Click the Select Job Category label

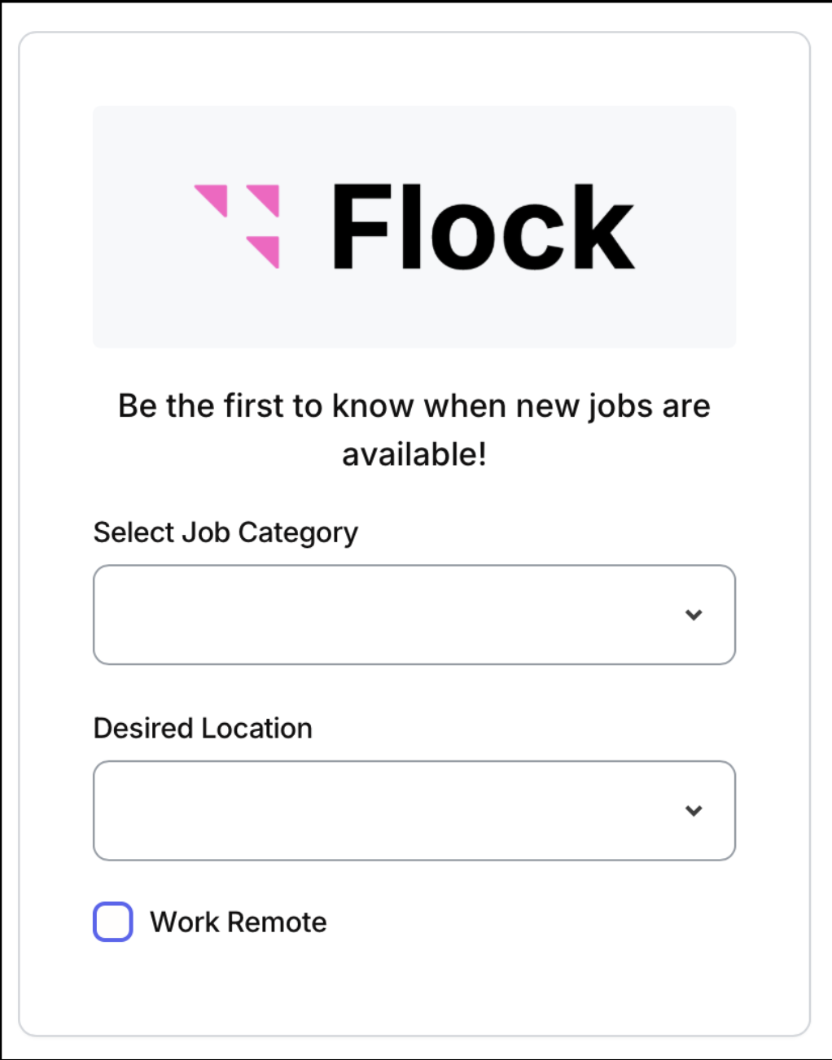[226, 532]
